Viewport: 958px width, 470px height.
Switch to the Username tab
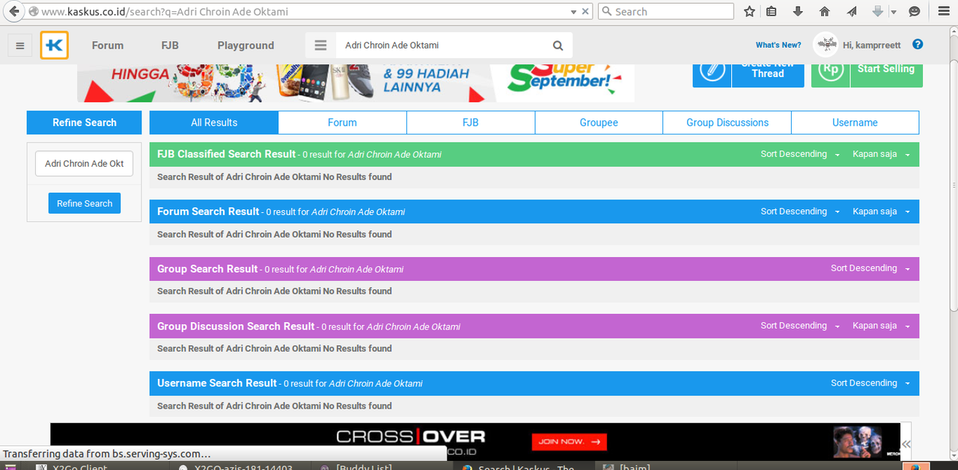pyautogui.click(x=855, y=123)
